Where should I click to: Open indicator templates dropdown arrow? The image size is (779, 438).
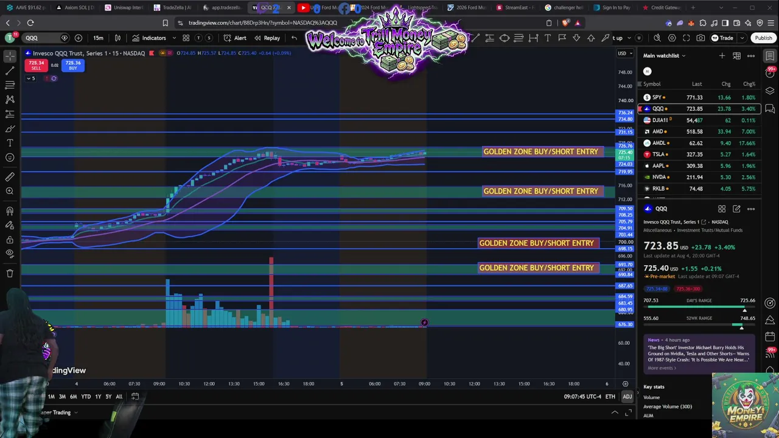[x=174, y=38]
